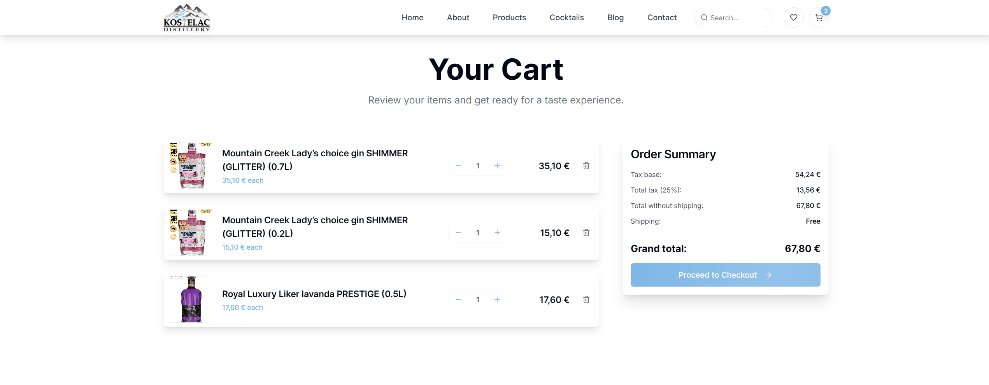Click the search magnifier icon

(704, 17)
